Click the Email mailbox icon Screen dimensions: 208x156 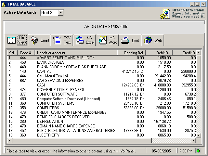click(x=34, y=40)
